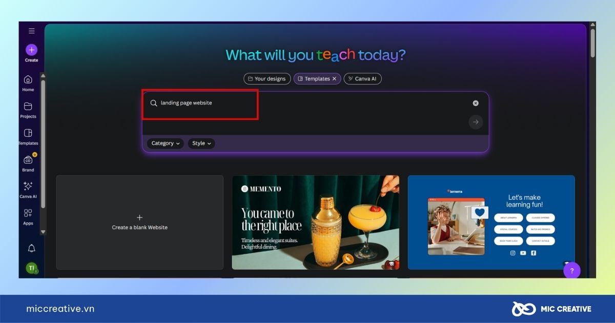Open the notifications bell
The image size is (615, 323).
click(x=32, y=248)
